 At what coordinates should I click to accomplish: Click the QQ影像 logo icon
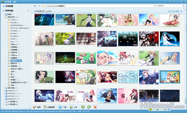pos(2,2)
